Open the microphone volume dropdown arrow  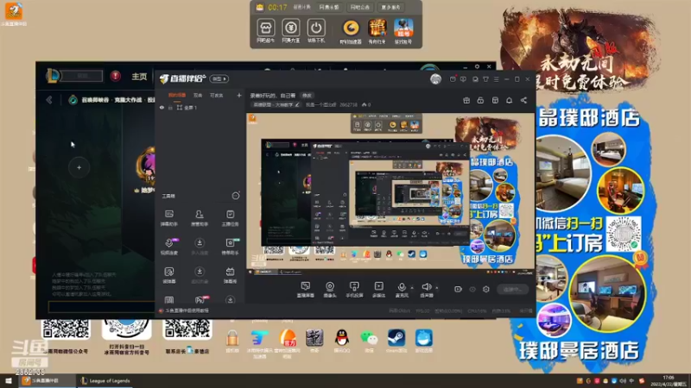412,288
